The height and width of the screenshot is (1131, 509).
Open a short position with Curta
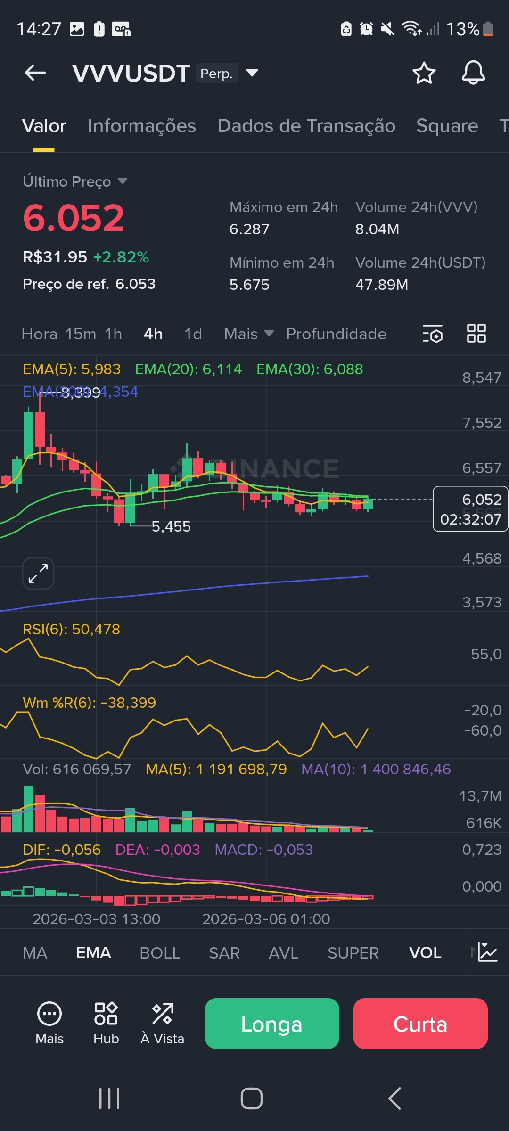click(420, 1024)
